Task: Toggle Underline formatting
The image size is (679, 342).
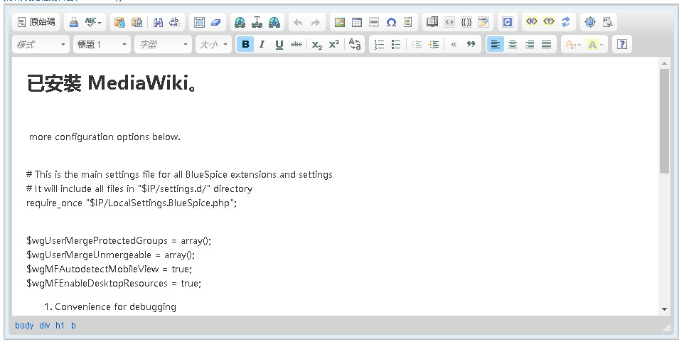Action: [x=279, y=44]
